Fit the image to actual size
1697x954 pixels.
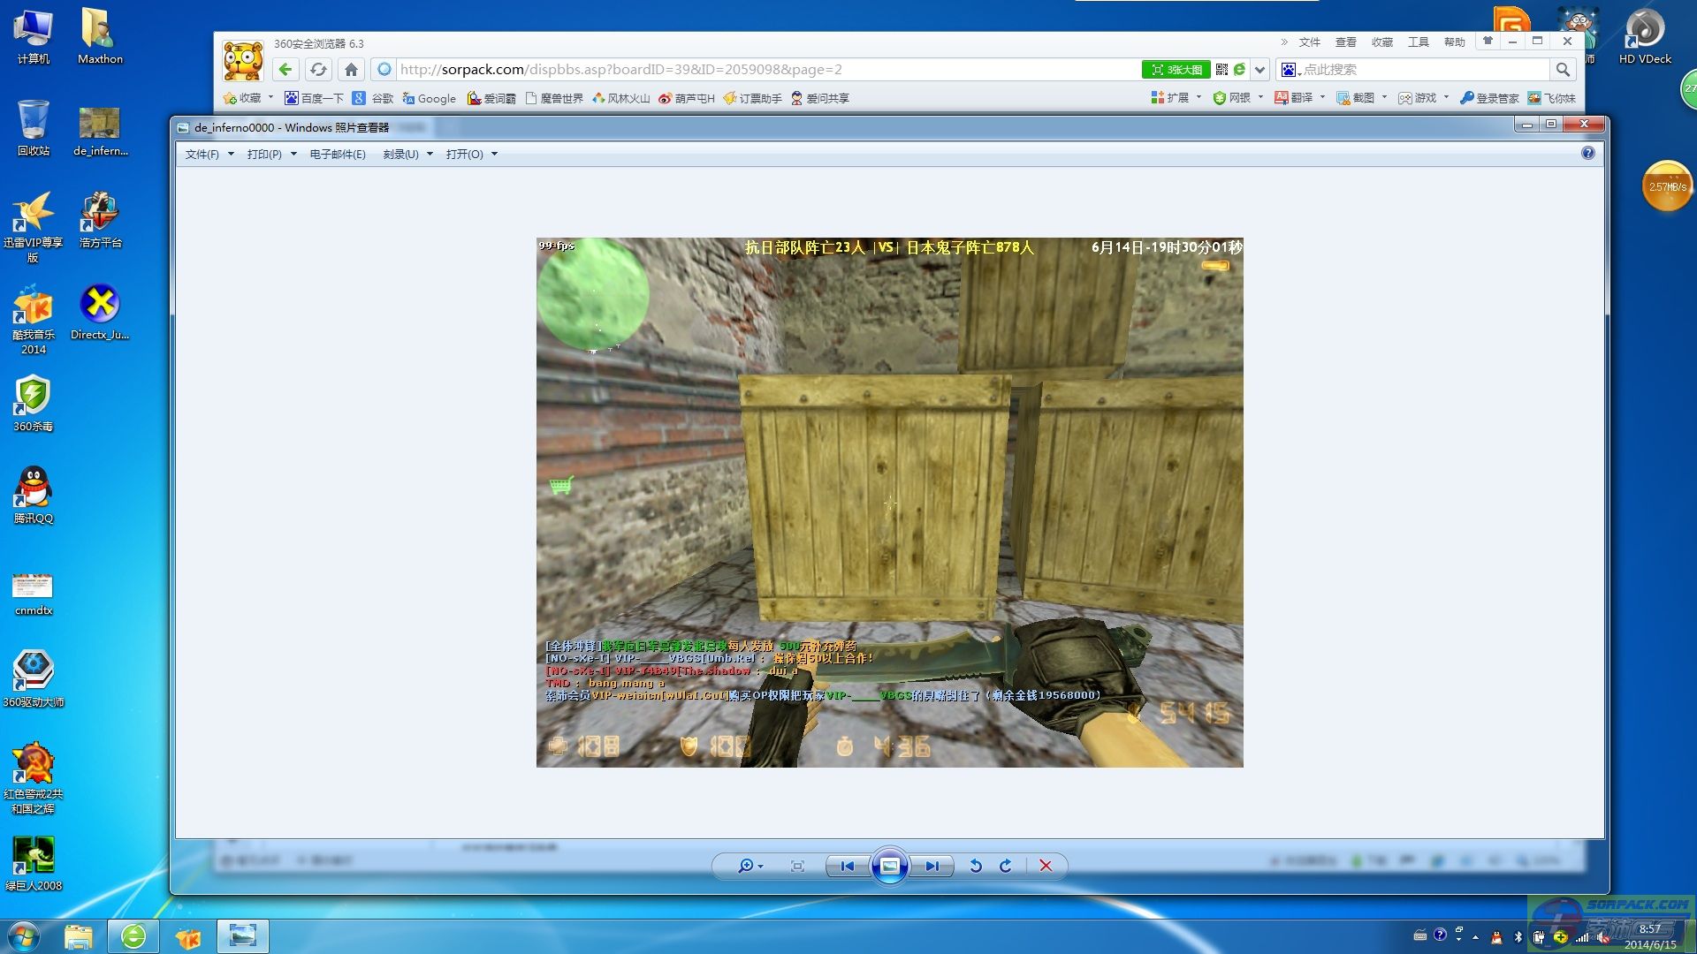click(x=797, y=866)
